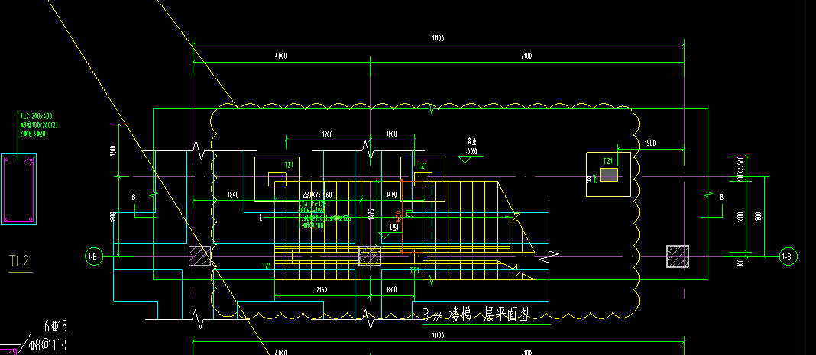Click the right 1-B axis bubble

click(788, 257)
